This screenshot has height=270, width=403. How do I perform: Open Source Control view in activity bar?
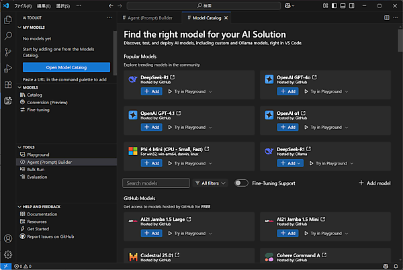point(8,52)
